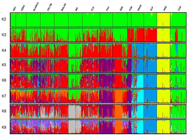The image size is (188, 136).
Task: Click the gray MG block in row K9
Action: (x=75, y=126)
